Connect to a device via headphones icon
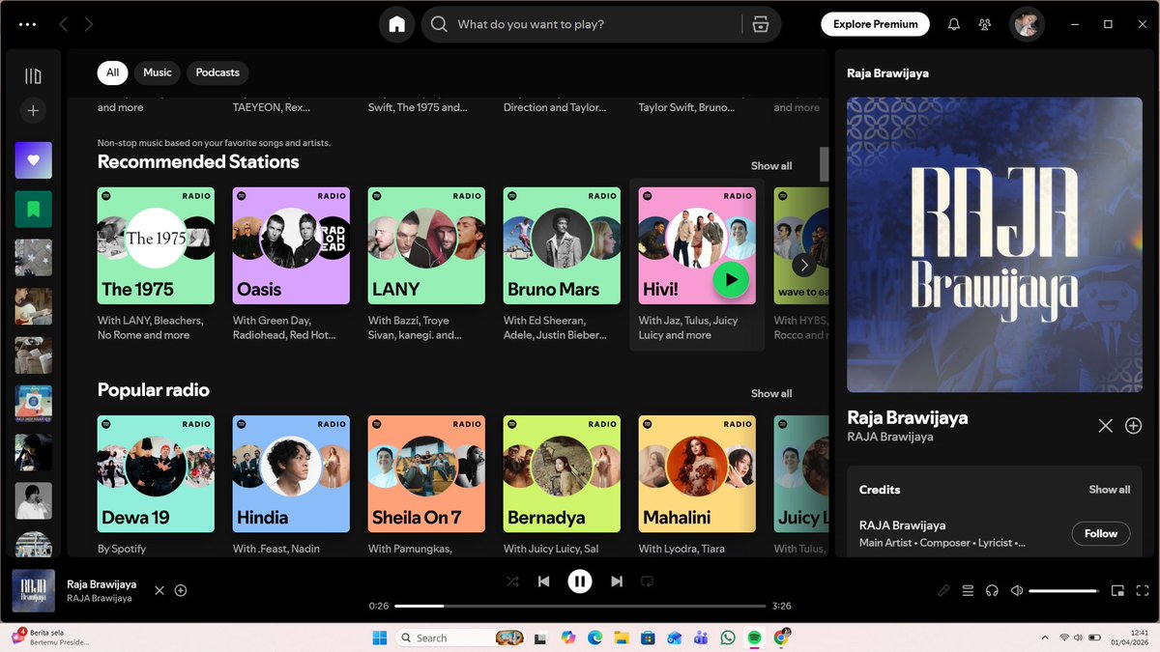The width and height of the screenshot is (1160, 652). [992, 590]
